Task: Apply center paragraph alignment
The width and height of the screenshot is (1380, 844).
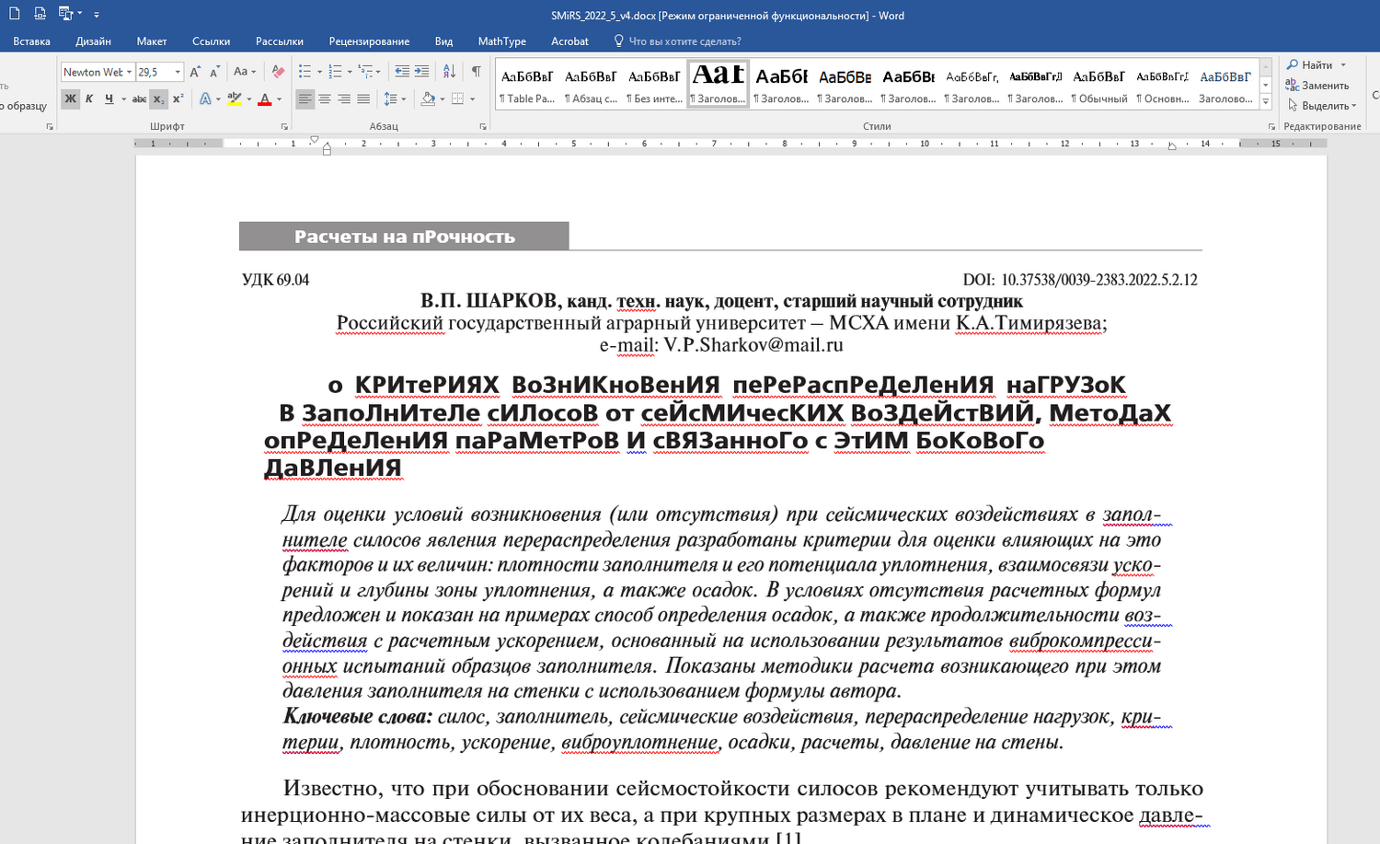Action: coord(325,99)
